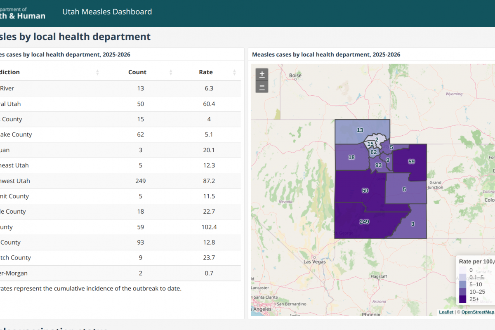Zoom in on the measles map
495x330 pixels.
(x=262, y=75)
